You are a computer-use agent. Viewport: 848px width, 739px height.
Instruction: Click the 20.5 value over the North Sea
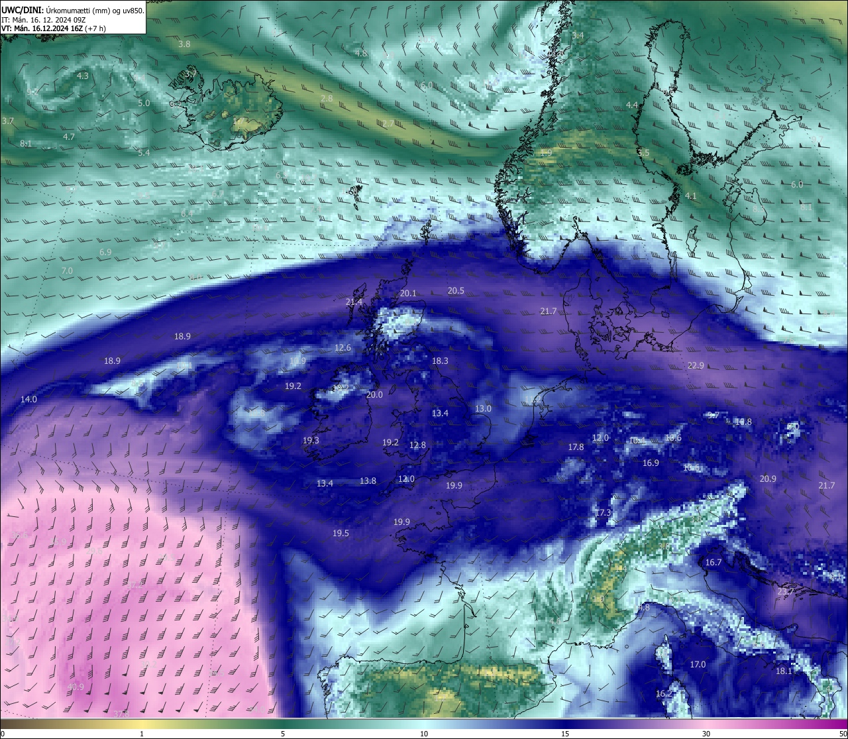point(456,291)
